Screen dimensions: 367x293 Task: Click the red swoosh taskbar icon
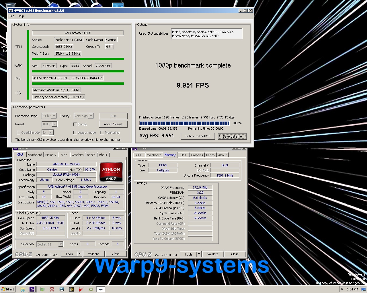(81, 289)
